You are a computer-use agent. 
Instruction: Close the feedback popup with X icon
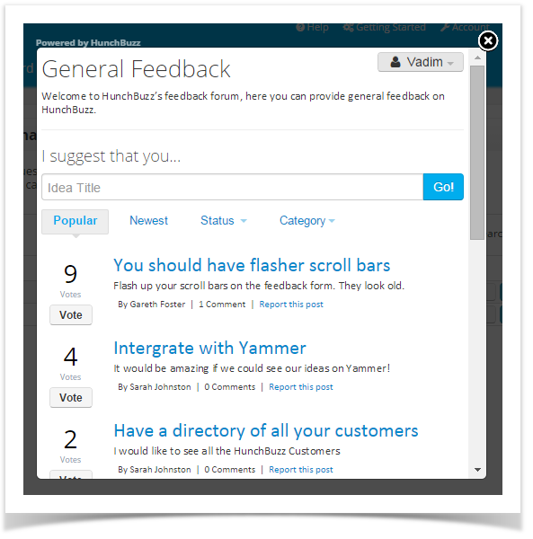pyautogui.click(x=487, y=41)
